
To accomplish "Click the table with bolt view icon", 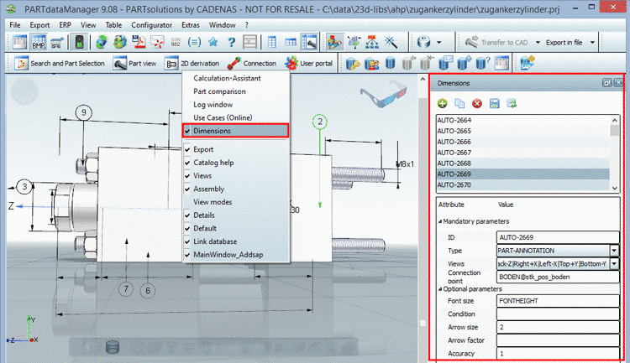I will pos(309,42).
